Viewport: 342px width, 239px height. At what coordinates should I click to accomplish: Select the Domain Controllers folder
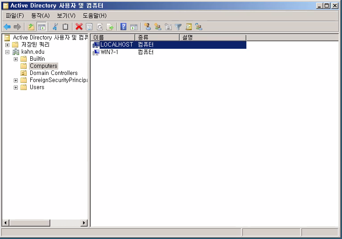(54, 73)
